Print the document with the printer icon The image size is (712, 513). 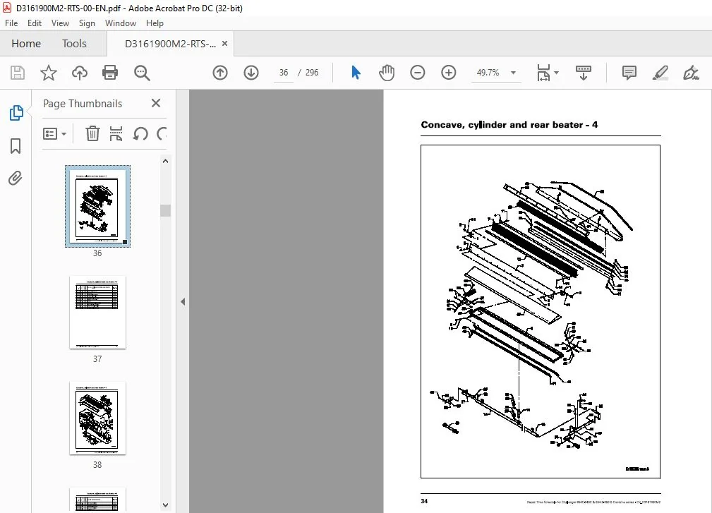coord(110,73)
